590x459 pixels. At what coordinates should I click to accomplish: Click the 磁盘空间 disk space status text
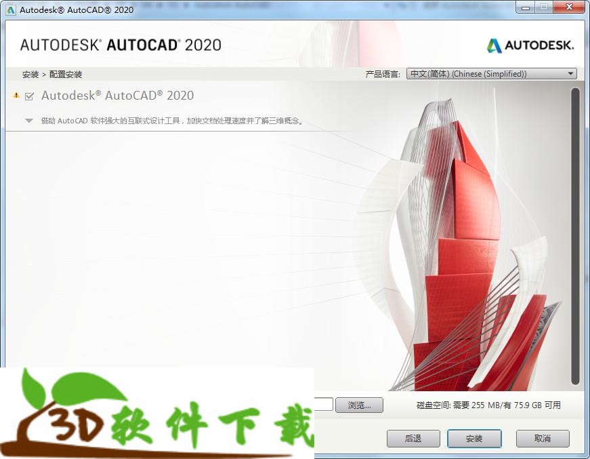[488, 405]
